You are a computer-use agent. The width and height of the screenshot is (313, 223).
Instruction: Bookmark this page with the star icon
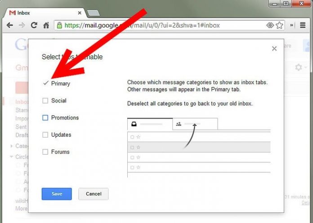[x=279, y=26]
